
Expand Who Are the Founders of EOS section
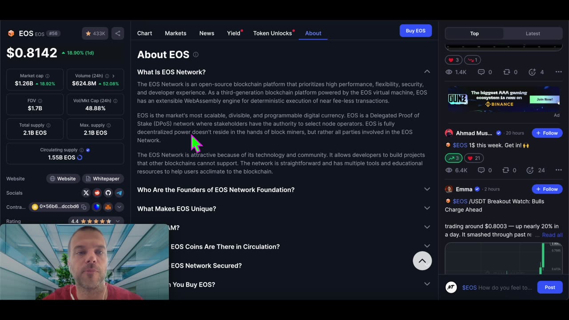click(x=427, y=189)
